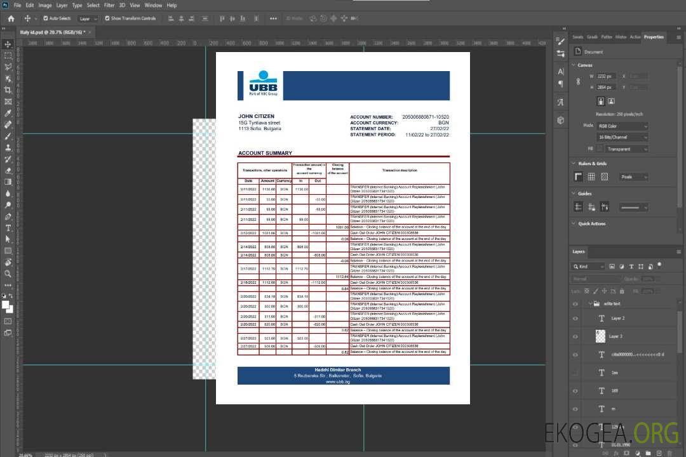Select portrait canvas orientation button
The height and width of the screenshot is (457, 686).
[x=601, y=102]
